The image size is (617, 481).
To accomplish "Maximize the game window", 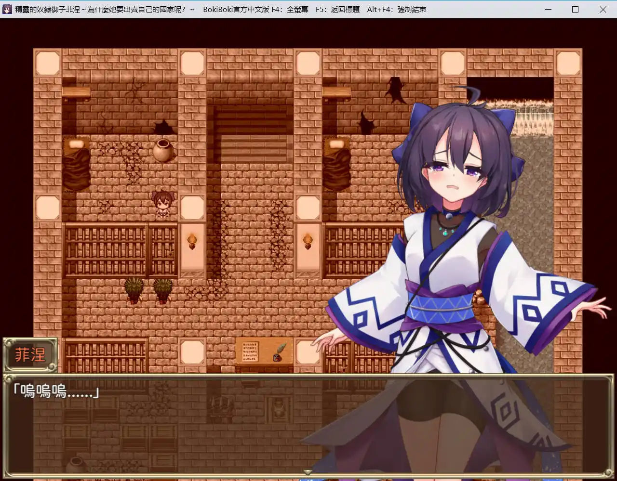I will (x=575, y=9).
